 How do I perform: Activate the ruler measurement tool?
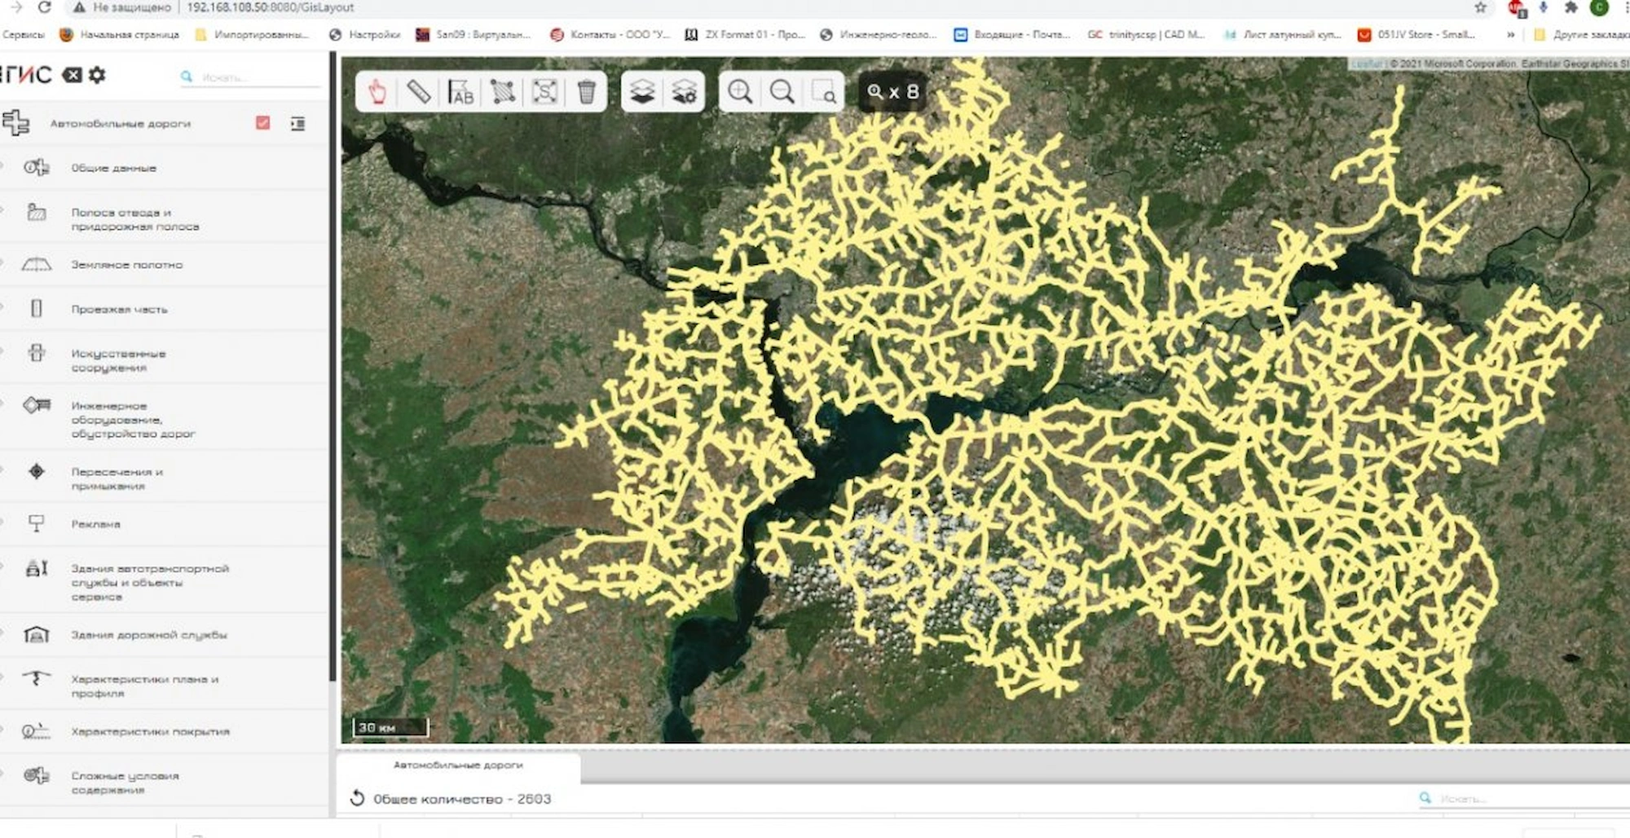tap(419, 91)
